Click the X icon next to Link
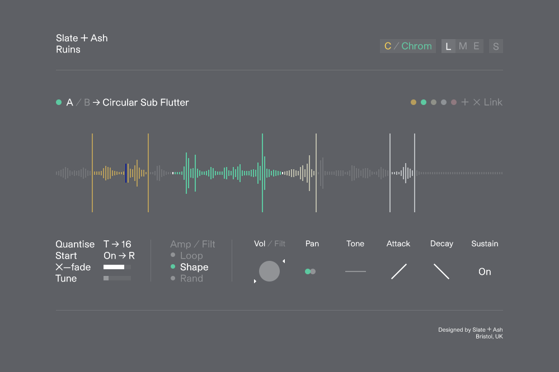The width and height of the screenshot is (559, 372). (x=477, y=102)
